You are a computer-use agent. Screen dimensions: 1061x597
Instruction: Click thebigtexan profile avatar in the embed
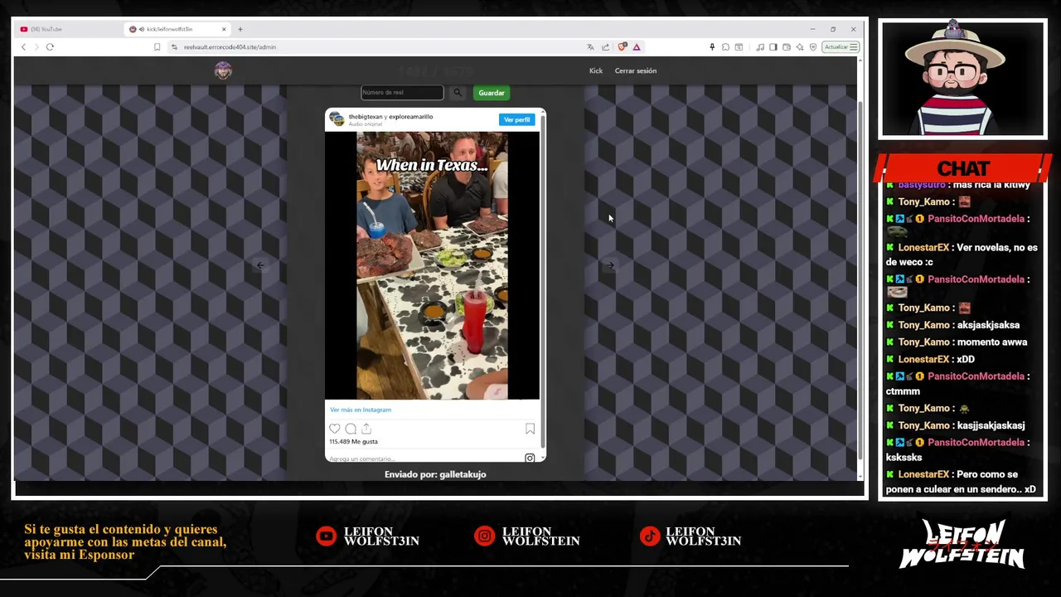tap(337, 119)
